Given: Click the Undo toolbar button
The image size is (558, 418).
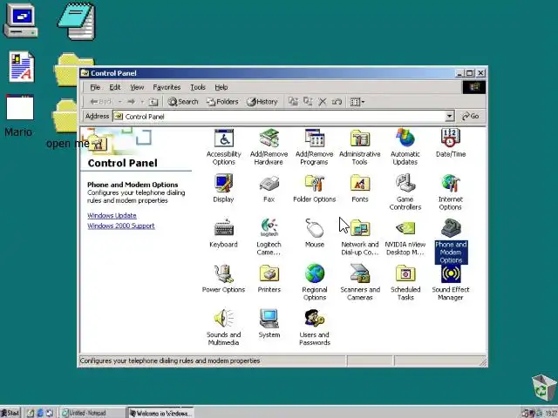Looking at the screenshot, I should [337, 102].
